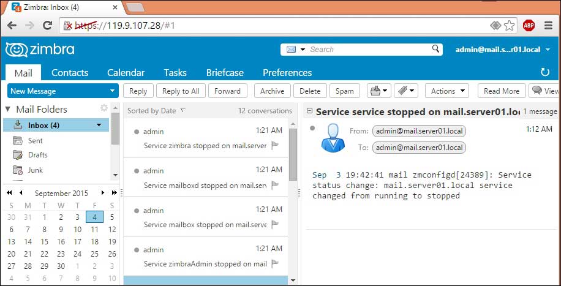The image size is (561, 286).
Task: Flag the 'Service zimbra stopped' message
Action: pyautogui.click(x=275, y=146)
